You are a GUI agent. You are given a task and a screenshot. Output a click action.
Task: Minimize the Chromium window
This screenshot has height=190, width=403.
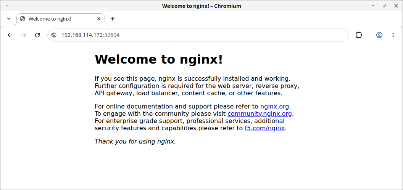pos(373,6)
